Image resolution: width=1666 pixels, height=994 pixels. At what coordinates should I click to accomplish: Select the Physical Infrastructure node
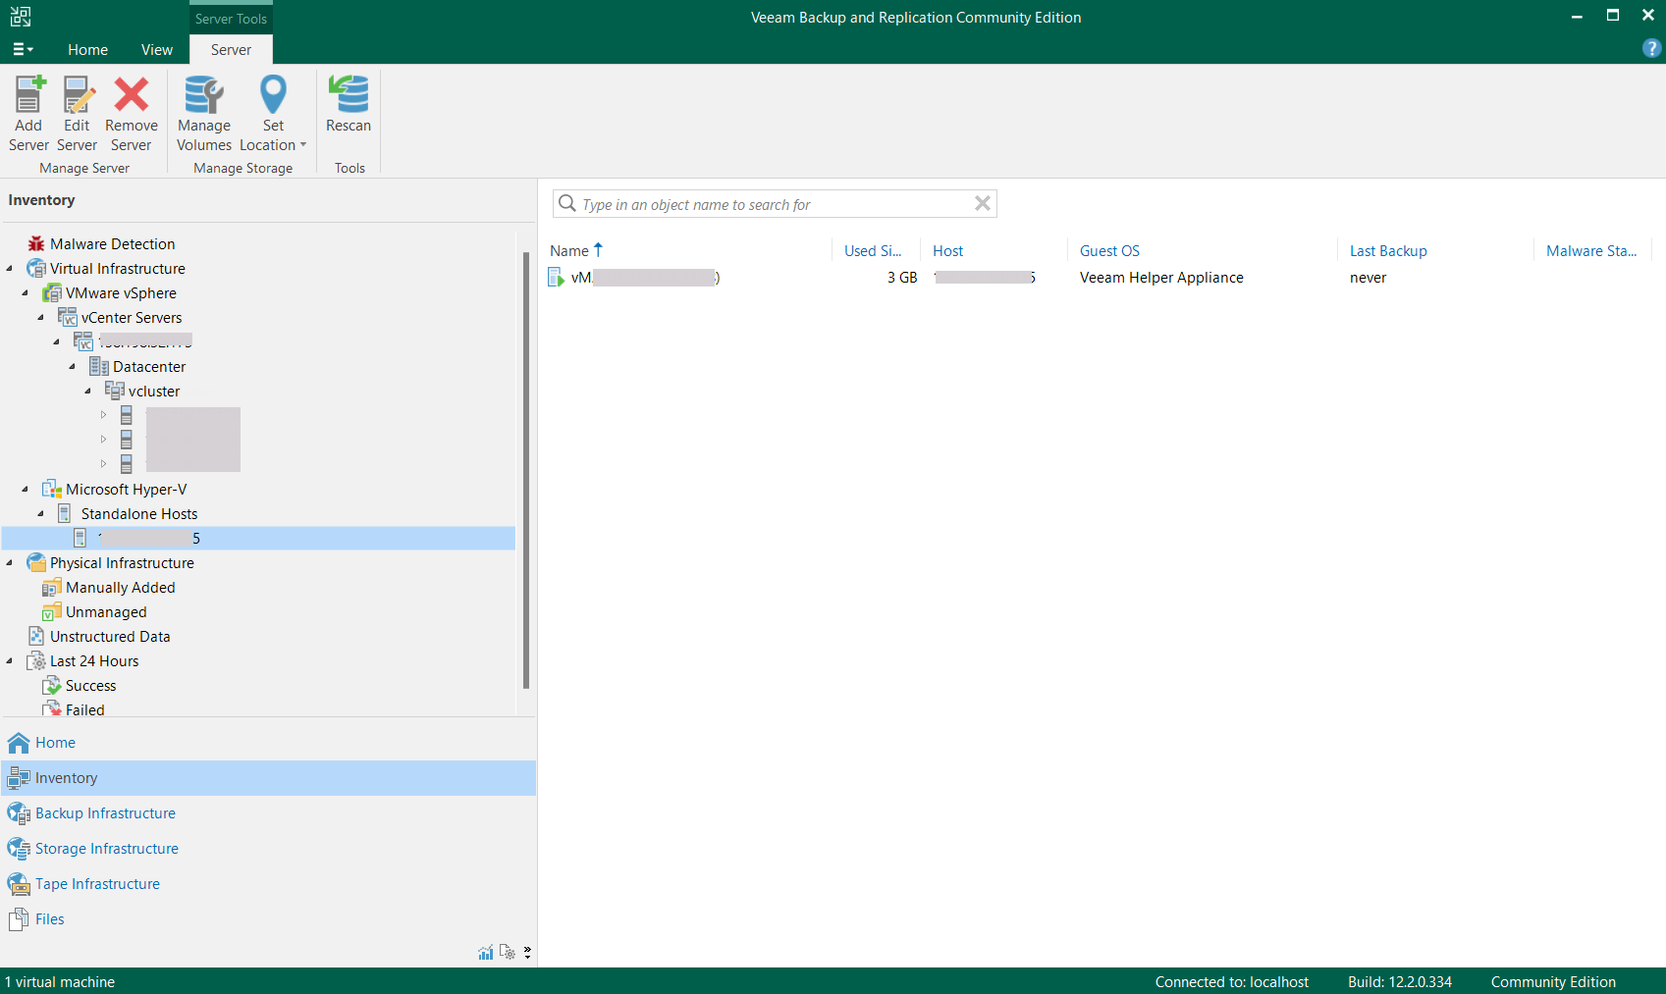122,563
